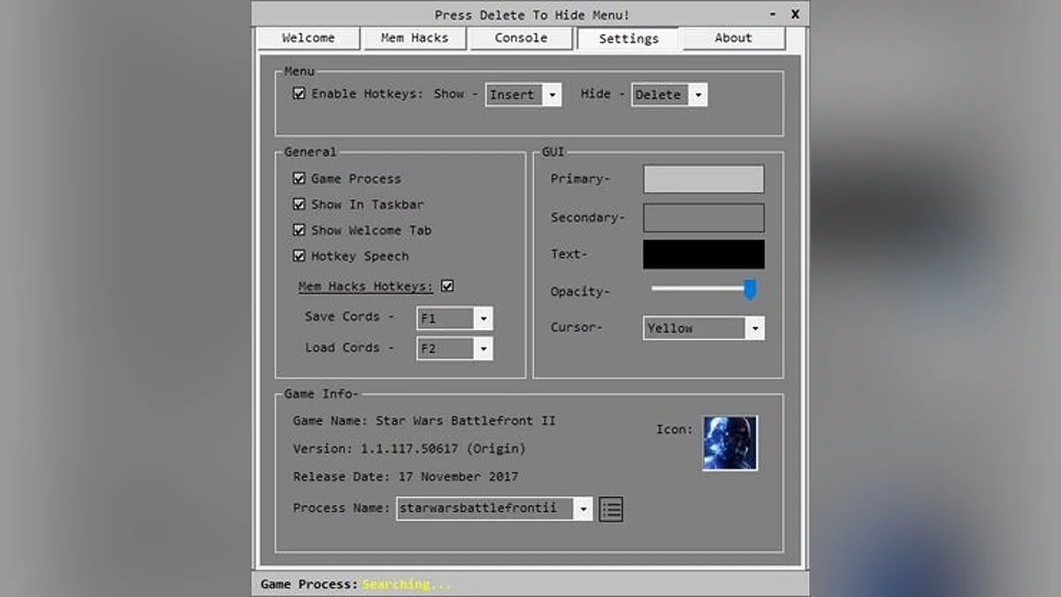The image size is (1061, 597).
Task: Toggle the Mem Hacks Hotkeys checkbox
Action: point(448,285)
